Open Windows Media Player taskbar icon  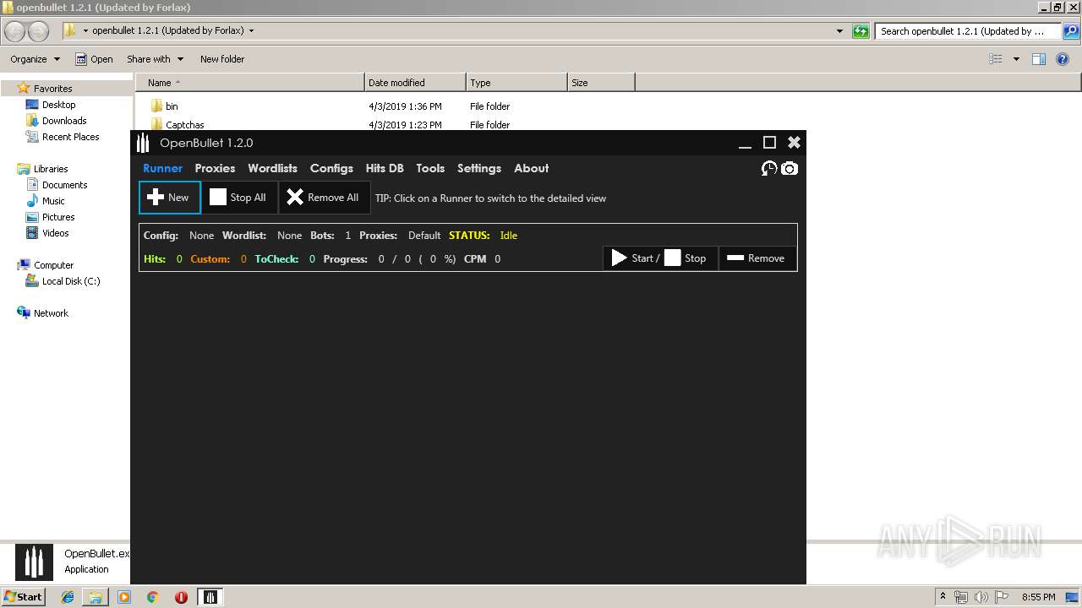pyautogui.click(x=124, y=597)
